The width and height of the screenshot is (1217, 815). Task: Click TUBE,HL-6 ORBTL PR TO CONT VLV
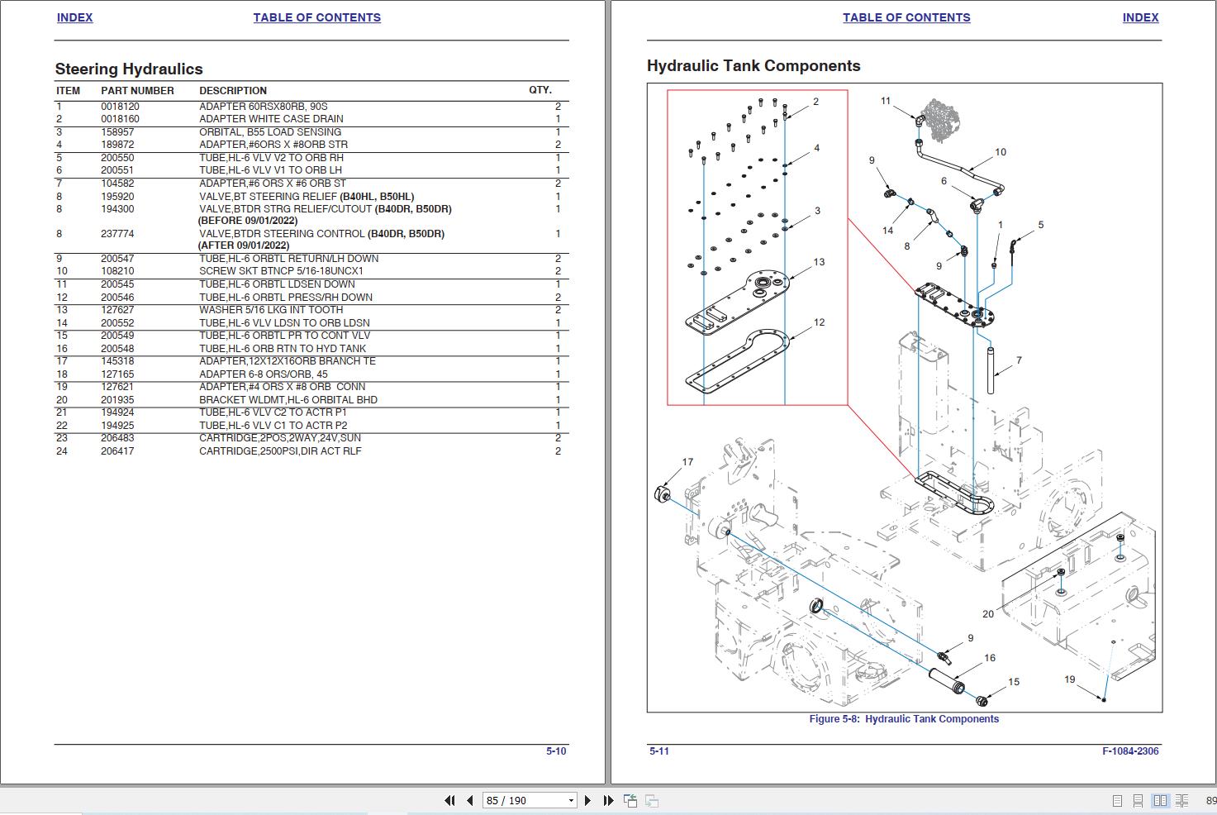coord(284,336)
